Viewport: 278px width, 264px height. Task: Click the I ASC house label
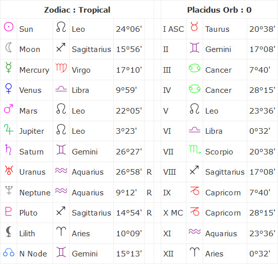click(x=173, y=29)
